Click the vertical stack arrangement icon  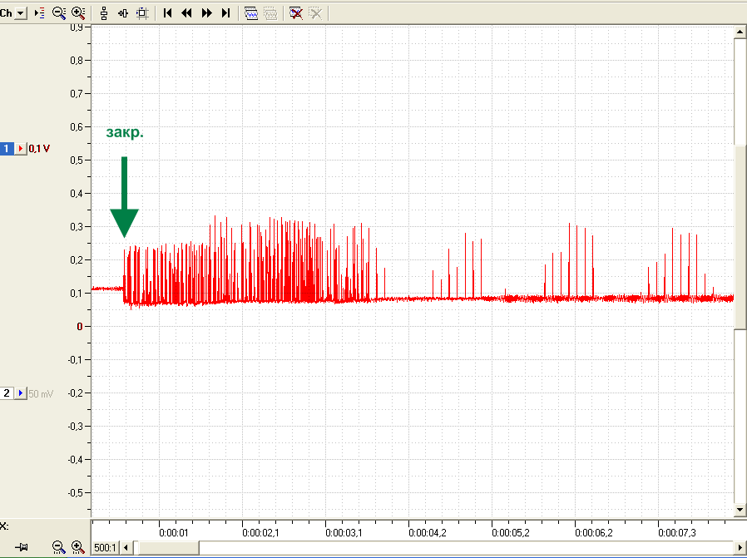coord(104,13)
